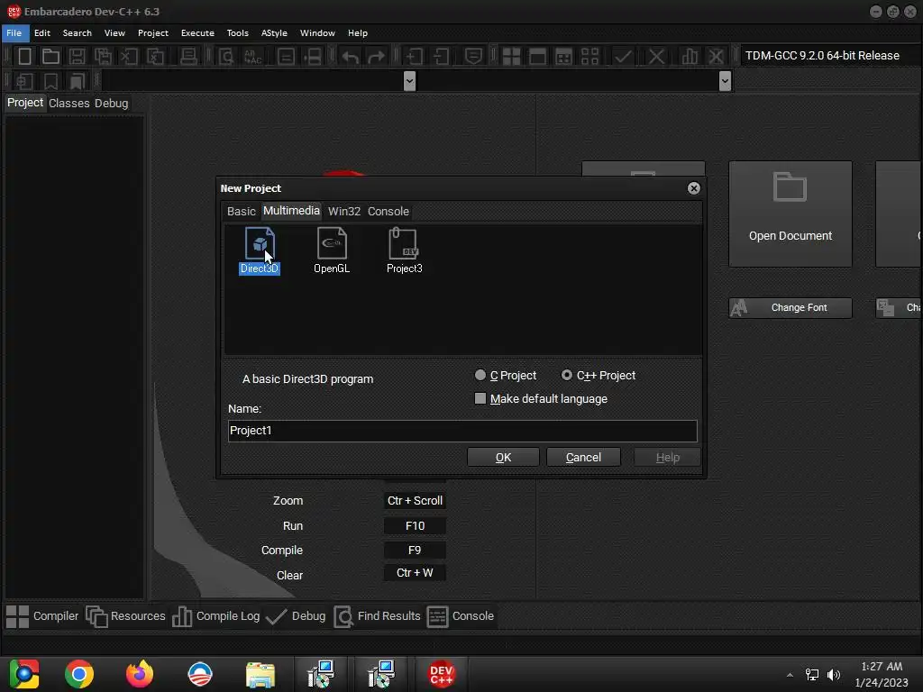
Task: Open the Compiler bottom panel tab
Action: [42, 616]
